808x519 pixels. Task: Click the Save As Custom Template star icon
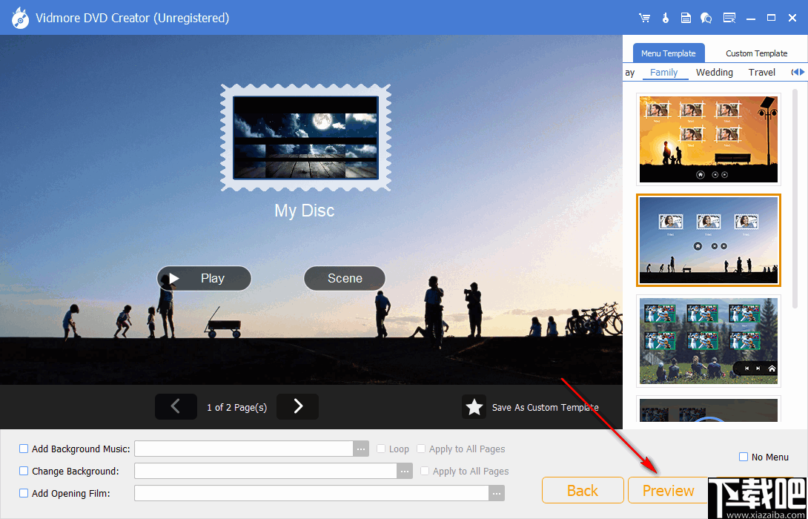(x=474, y=406)
